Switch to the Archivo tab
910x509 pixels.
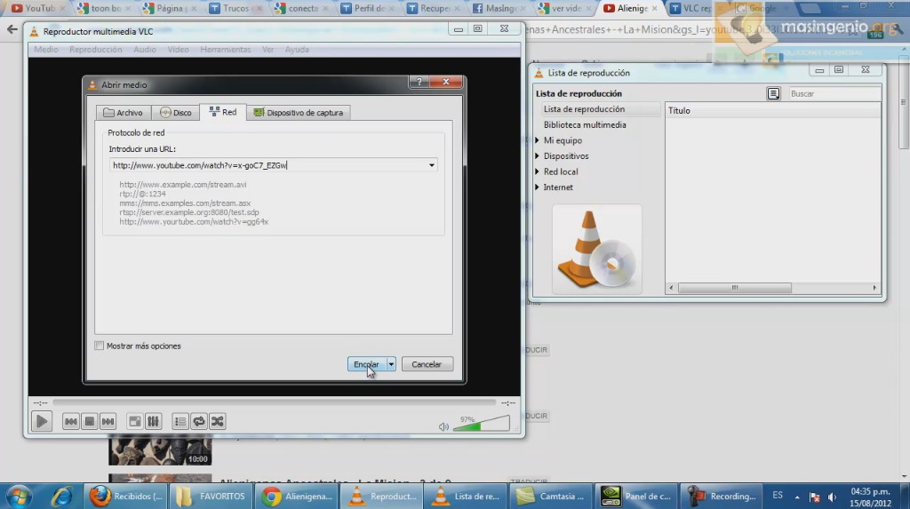123,113
